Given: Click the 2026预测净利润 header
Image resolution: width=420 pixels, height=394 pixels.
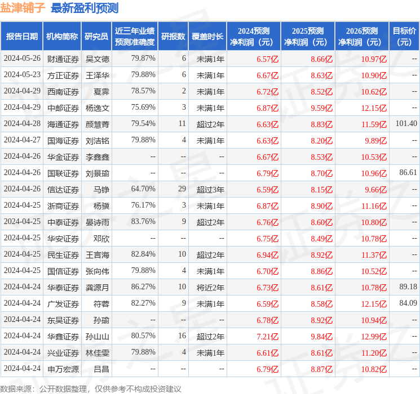Looking at the screenshot, I should click(x=362, y=36).
